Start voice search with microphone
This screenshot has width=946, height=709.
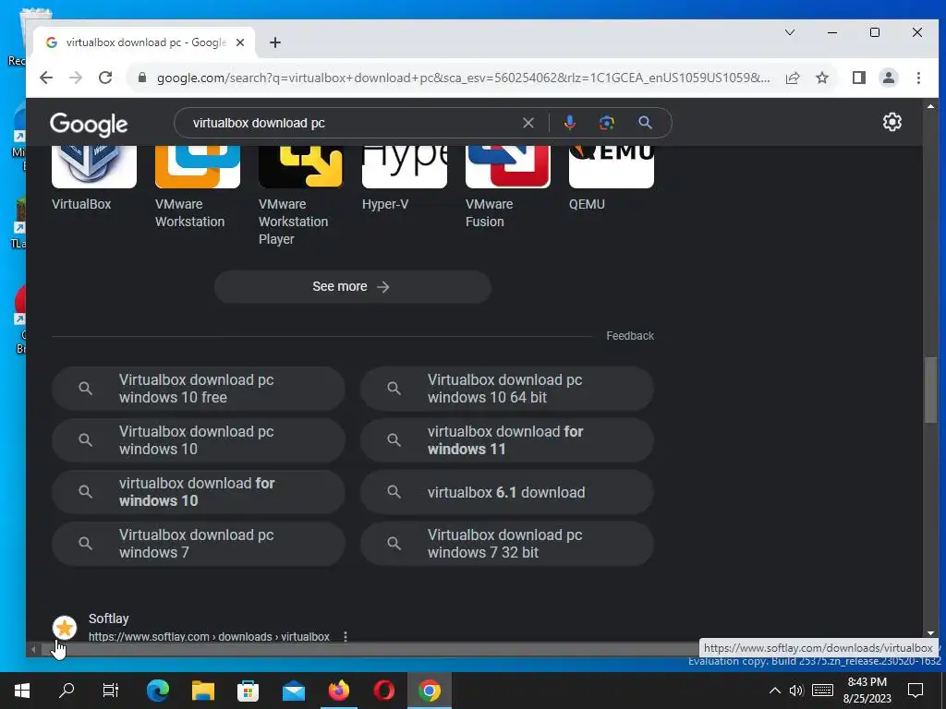(x=569, y=123)
